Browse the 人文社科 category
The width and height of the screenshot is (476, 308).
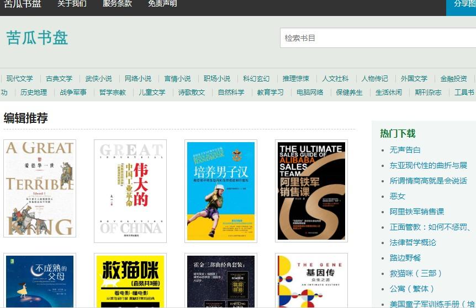click(335, 79)
